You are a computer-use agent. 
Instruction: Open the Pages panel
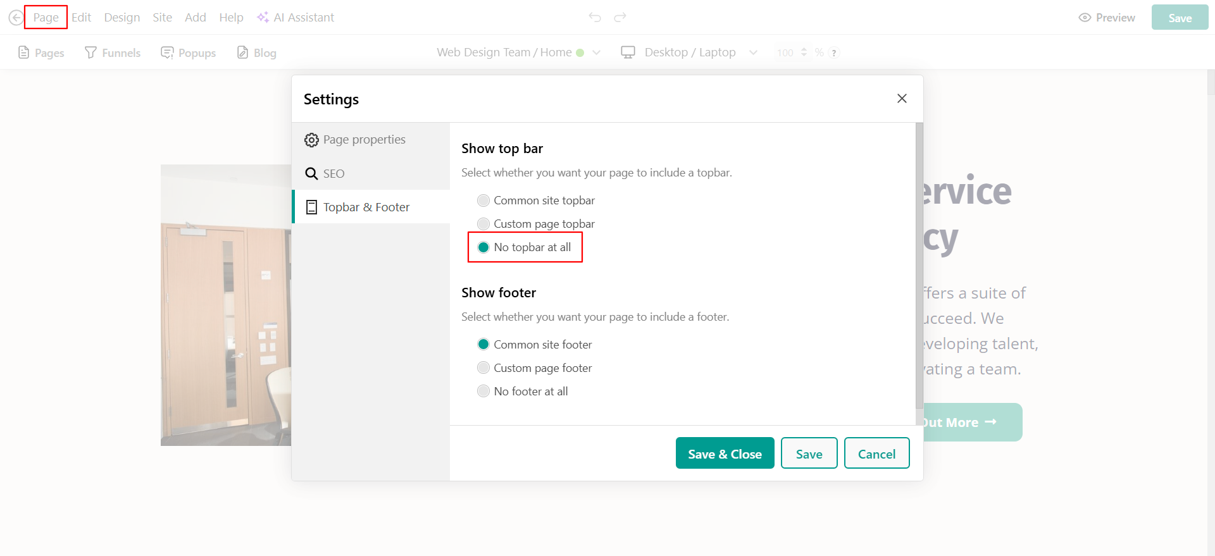[x=41, y=53]
